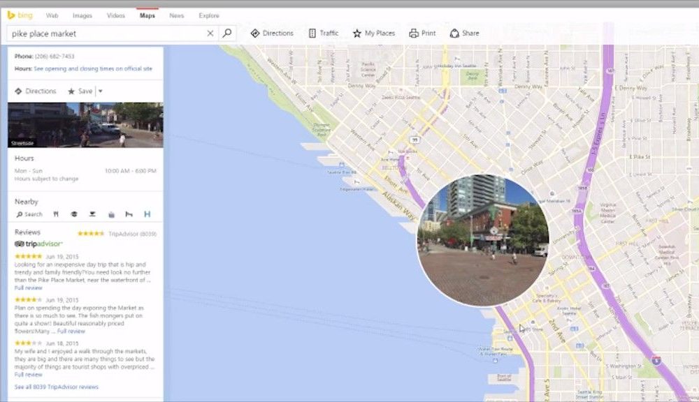
Task: Toggle the Traffic layer in the toolbar
Action: [x=324, y=33]
